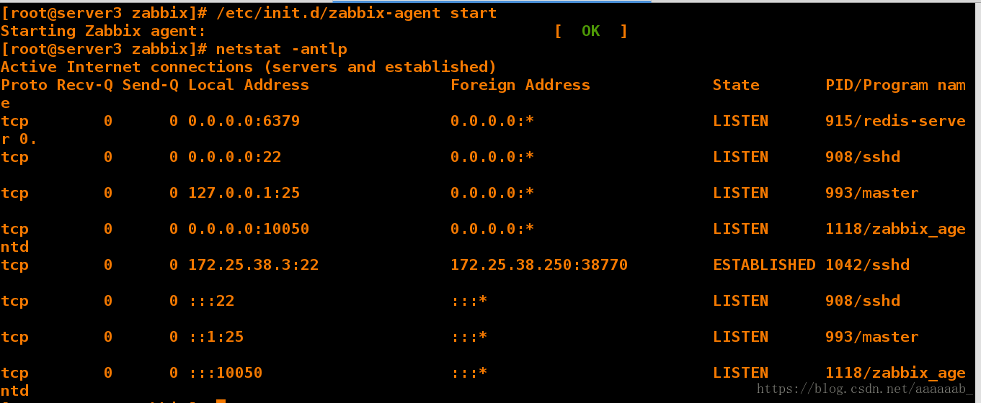
Task: Click '908/sshd' in the 0.0.0.0:22 row
Action: click(x=863, y=157)
